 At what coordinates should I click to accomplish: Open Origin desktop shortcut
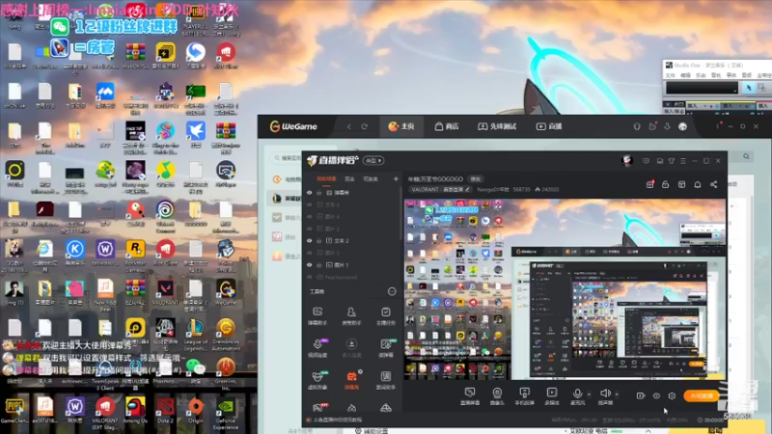pos(196,412)
